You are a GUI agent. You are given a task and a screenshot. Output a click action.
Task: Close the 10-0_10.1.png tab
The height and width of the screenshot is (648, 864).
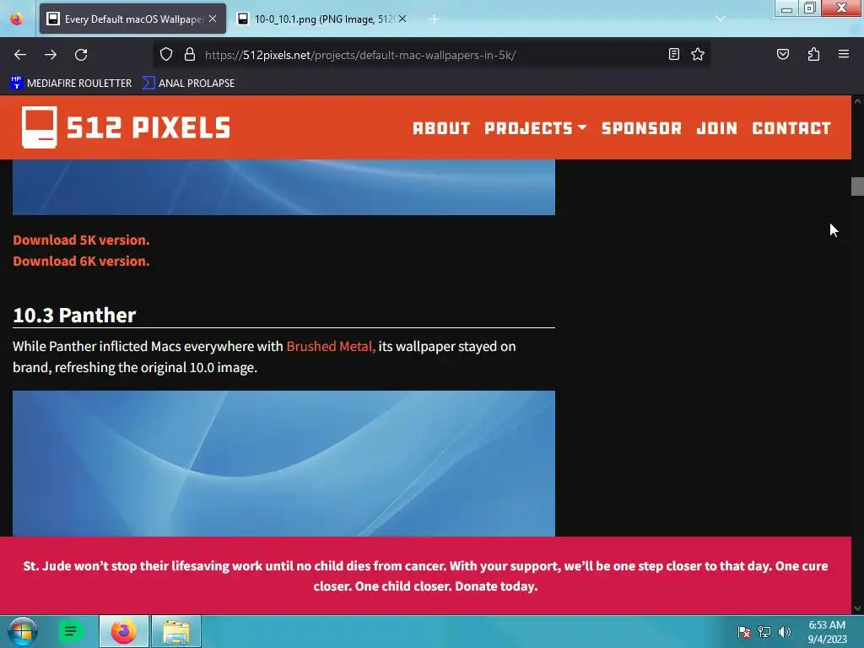click(402, 19)
